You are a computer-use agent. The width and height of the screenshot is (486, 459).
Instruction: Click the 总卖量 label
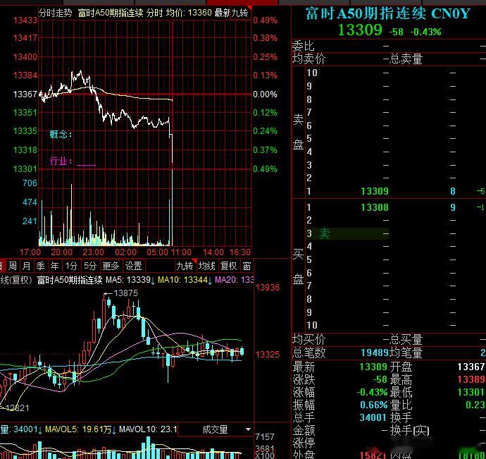(x=406, y=59)
